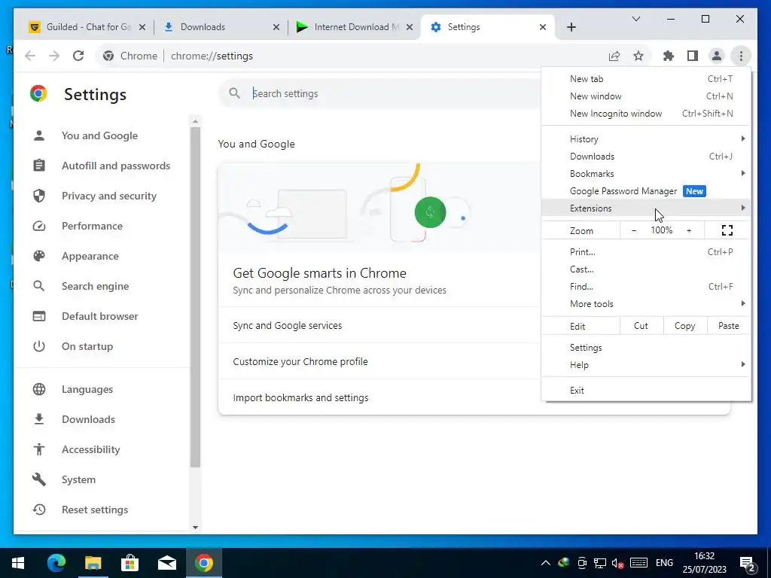This screenshot has width=771, height=578.
Task: Open the Extensions puzzle icon in toolbar
Action: tap(669, 56)
